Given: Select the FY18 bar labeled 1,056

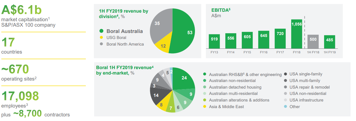Looking at the screenshot, I should point(297,34).
